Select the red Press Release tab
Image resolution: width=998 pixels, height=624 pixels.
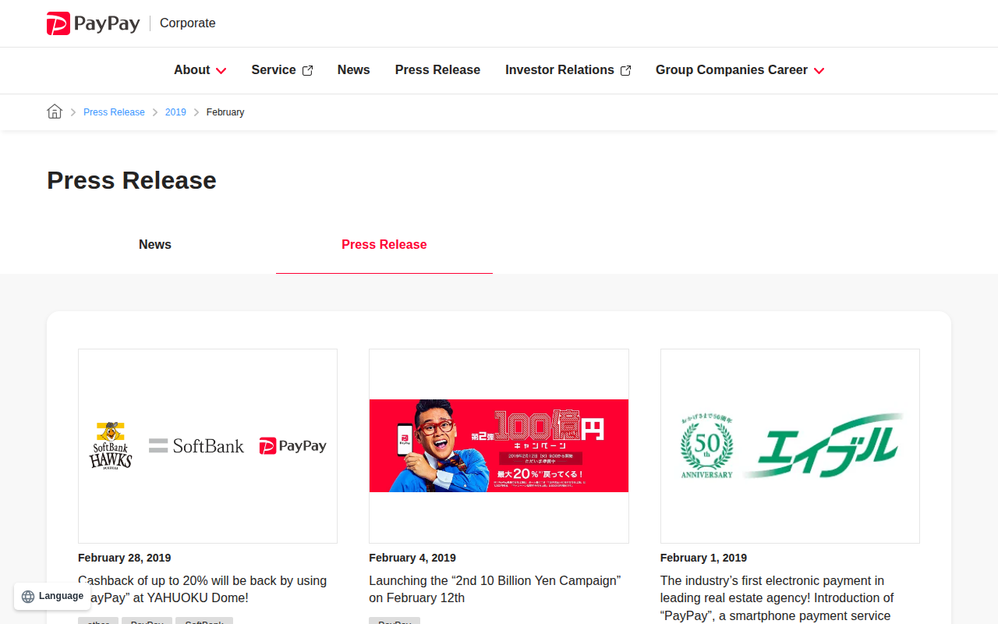click(x=384, y=245)
